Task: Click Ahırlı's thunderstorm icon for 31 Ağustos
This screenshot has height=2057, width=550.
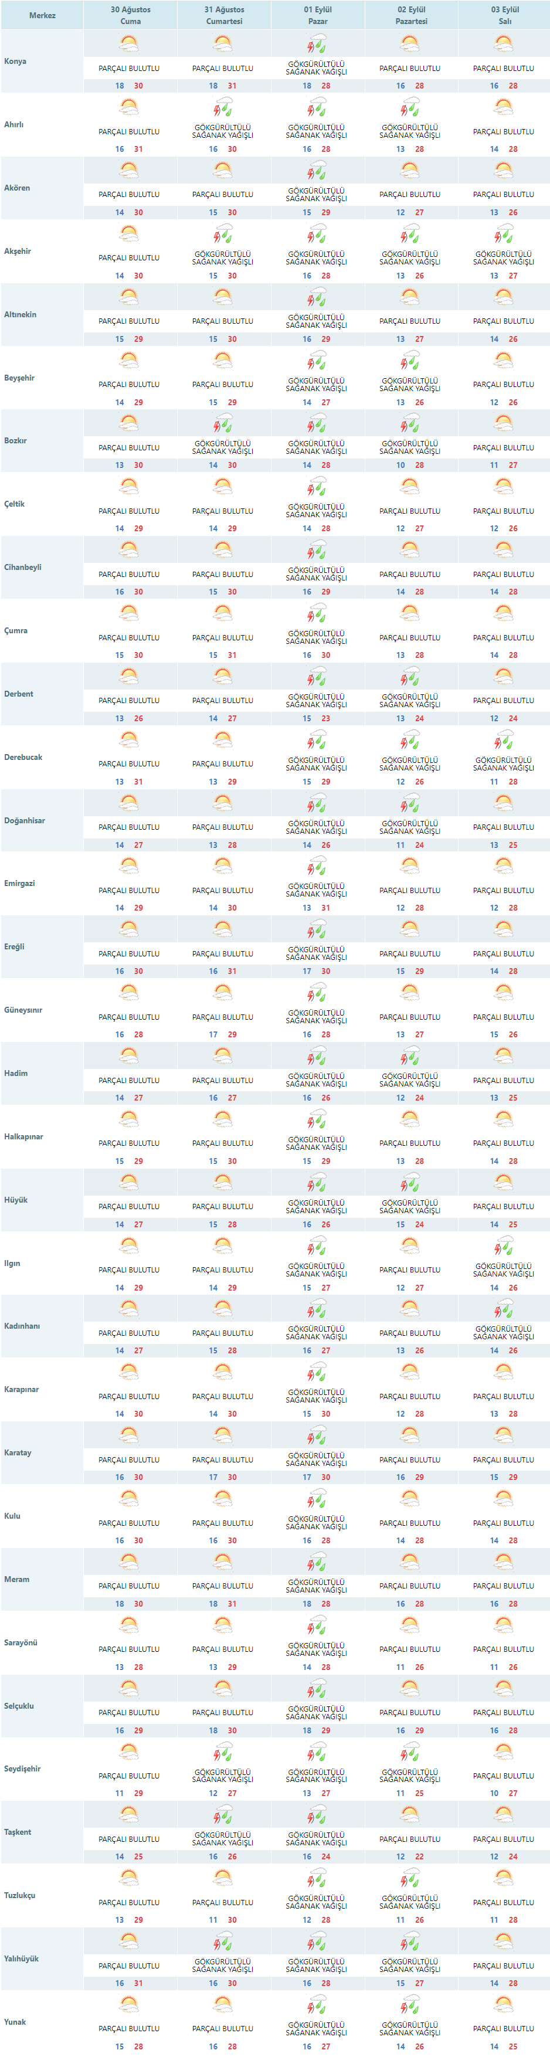Action: point(223,107)
